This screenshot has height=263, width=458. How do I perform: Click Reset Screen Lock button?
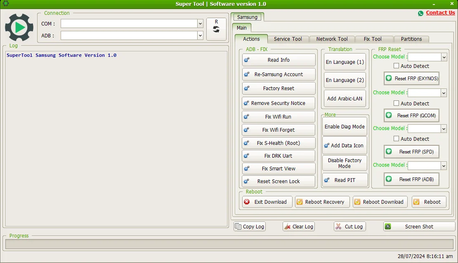[279, 181]
